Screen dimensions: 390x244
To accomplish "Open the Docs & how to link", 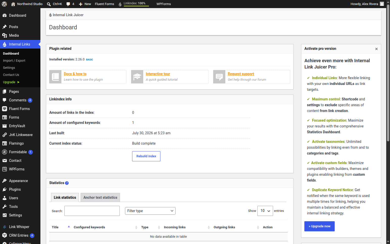I will (75, 74).
